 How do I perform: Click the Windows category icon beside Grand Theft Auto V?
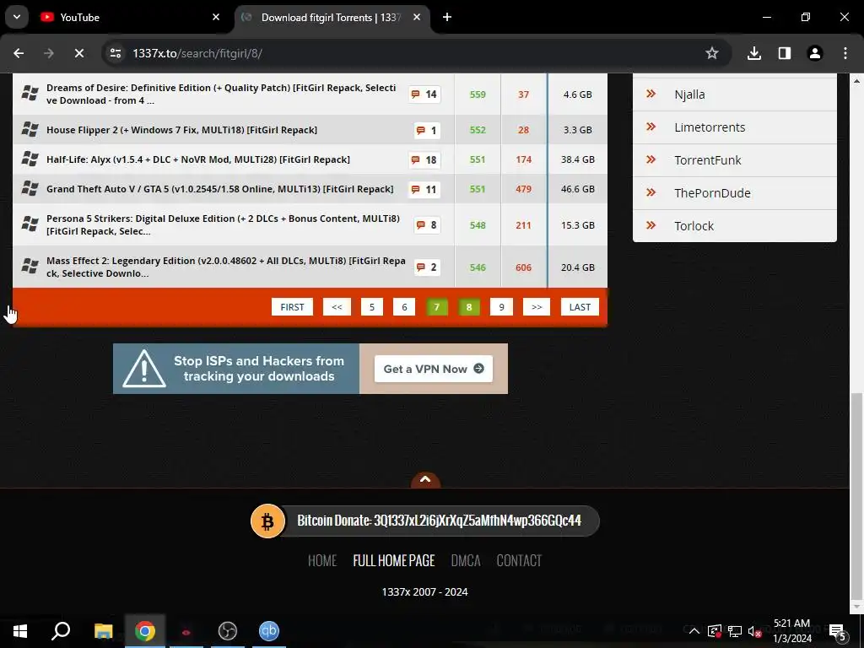coord(30,189)
